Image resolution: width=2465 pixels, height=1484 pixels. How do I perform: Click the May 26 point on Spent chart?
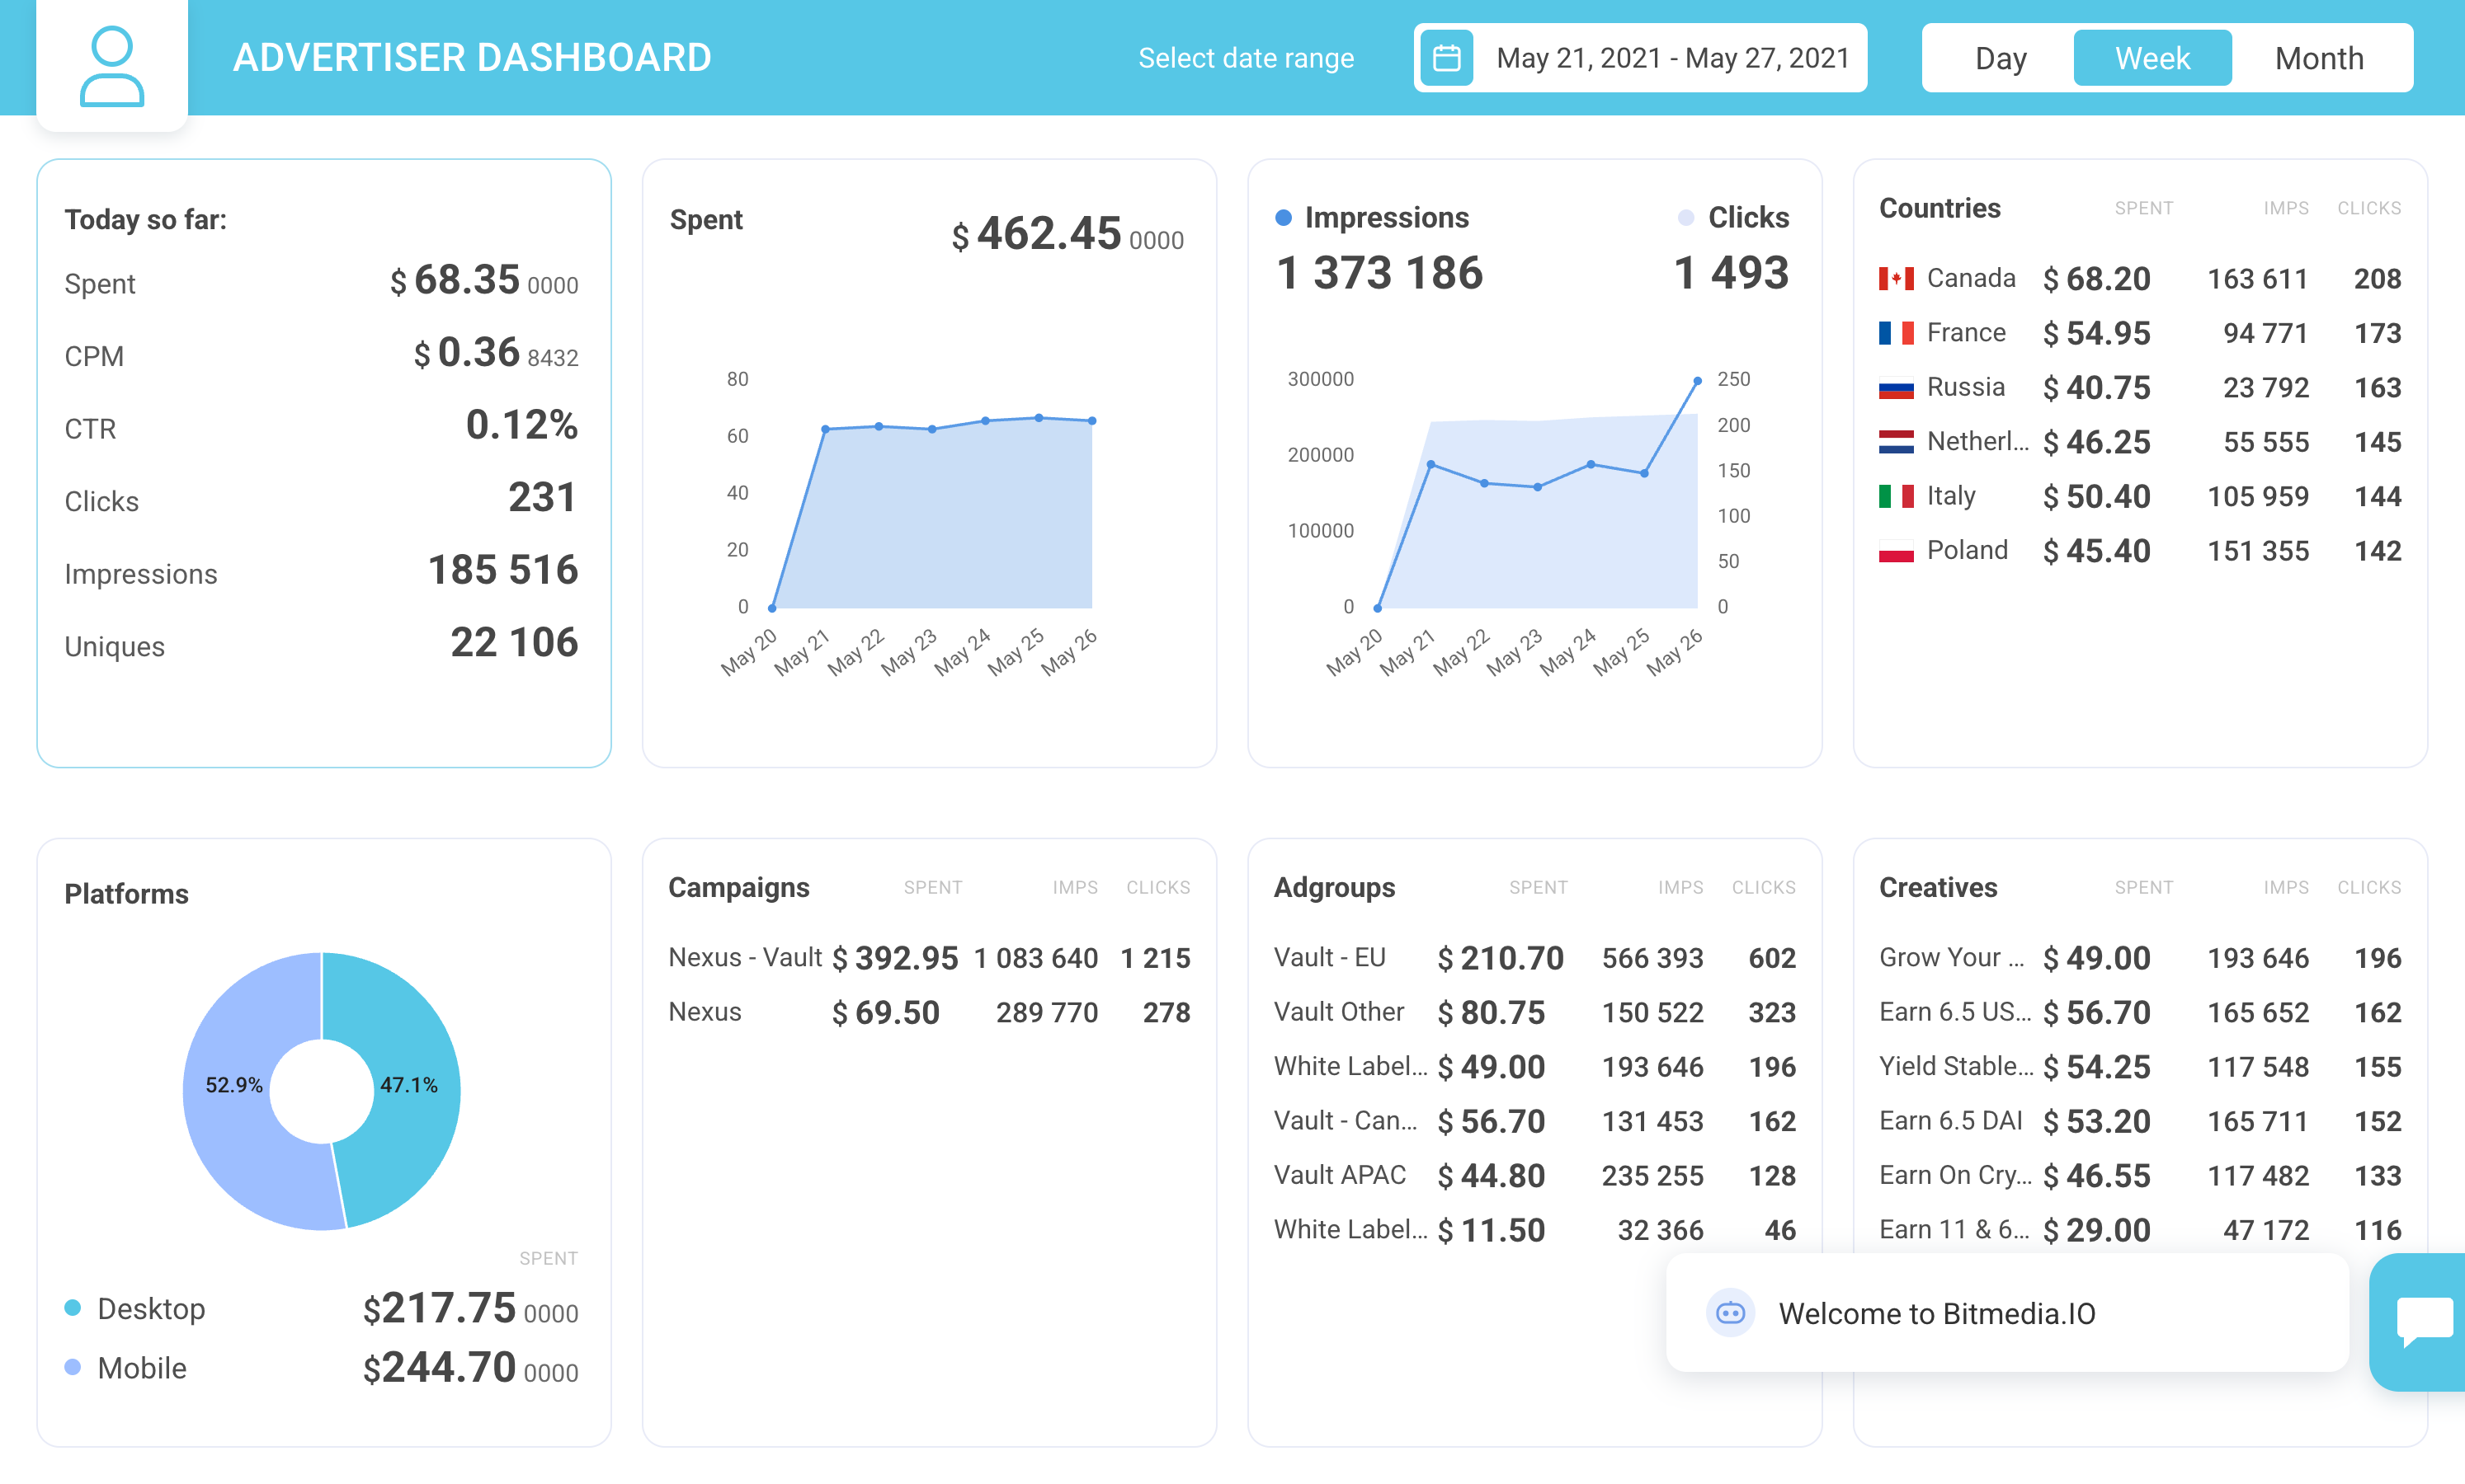click(x=1091, y=421)
